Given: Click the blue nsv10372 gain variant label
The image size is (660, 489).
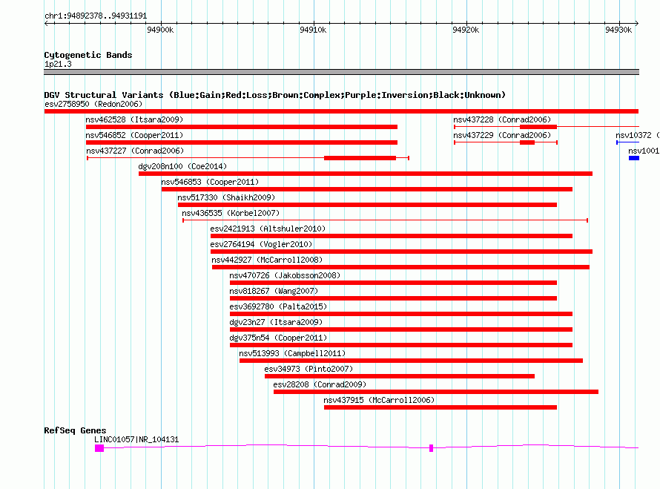Looking at the screenshot, I should click(637, 135).
